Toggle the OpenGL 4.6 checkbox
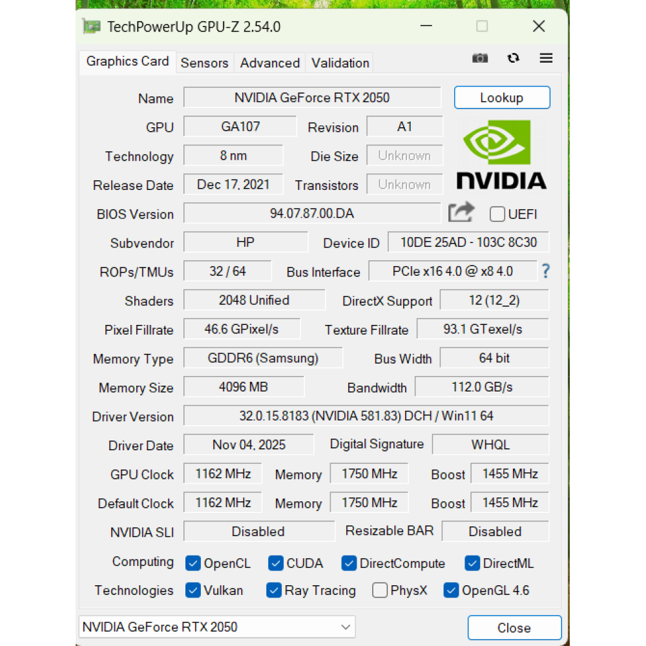 point(451,590)
